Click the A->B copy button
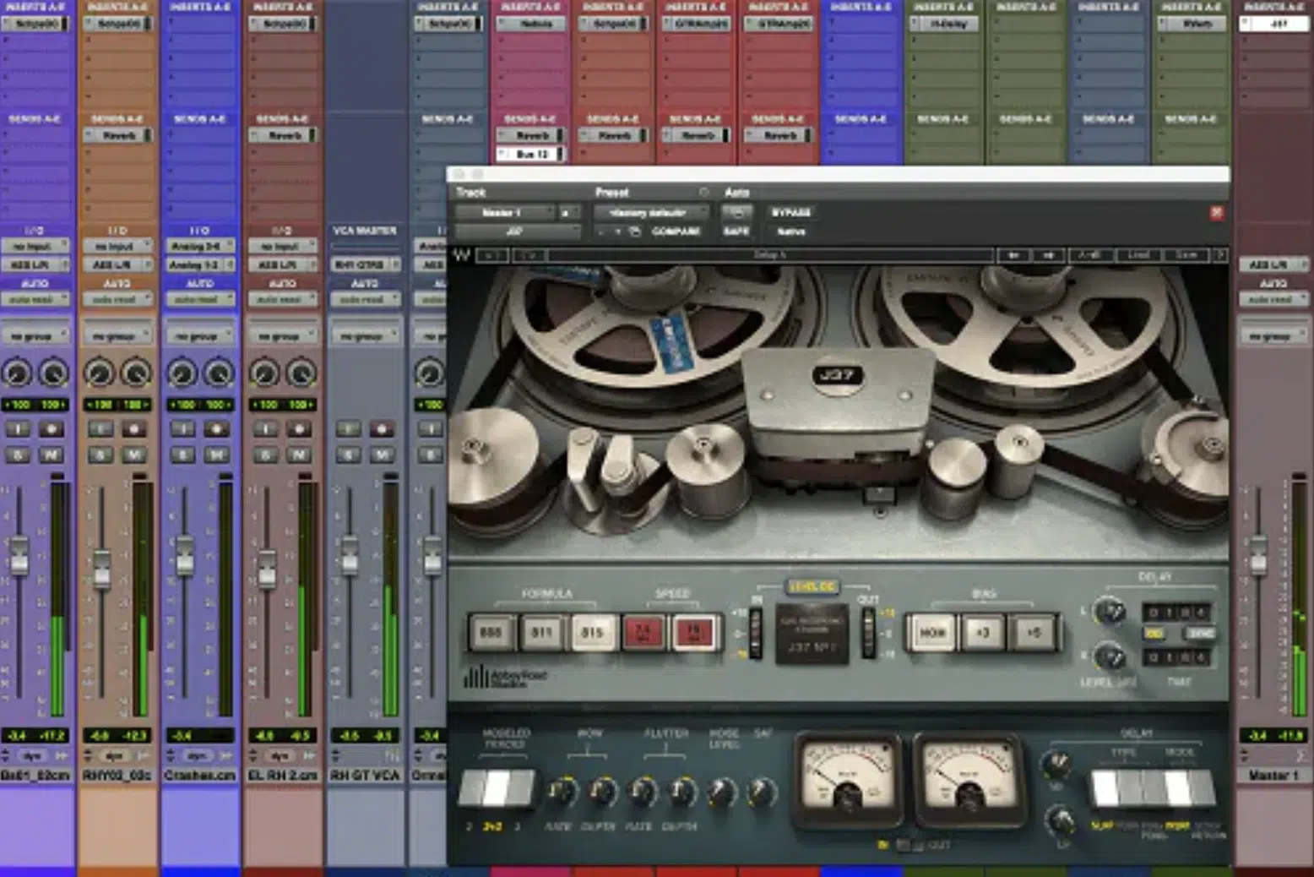Image resolution: width=1314 pixels, height=877 pixels. (1089, 254)
